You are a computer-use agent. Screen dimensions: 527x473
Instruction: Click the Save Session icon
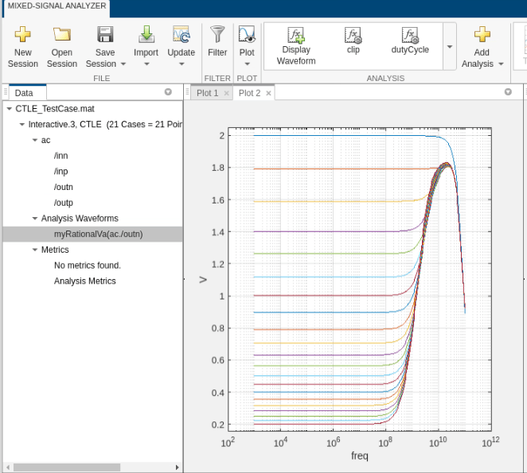[x=105, y=34]
